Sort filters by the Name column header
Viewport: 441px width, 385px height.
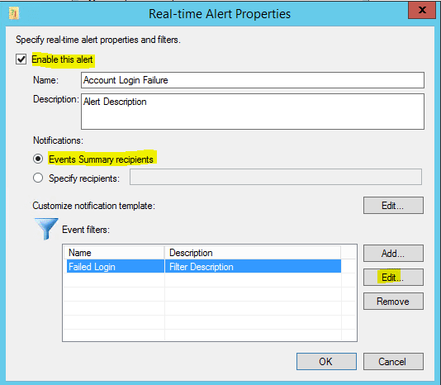(x=114, y=253)
